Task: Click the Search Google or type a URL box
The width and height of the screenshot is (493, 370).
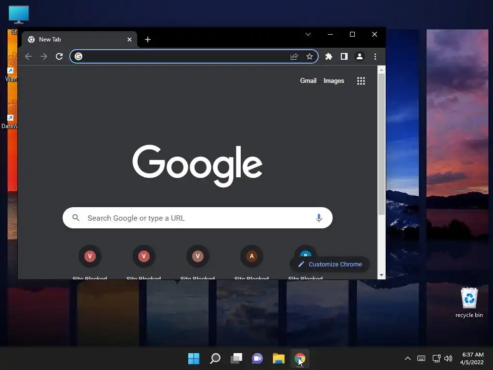Action: click(x=197, y=218)
